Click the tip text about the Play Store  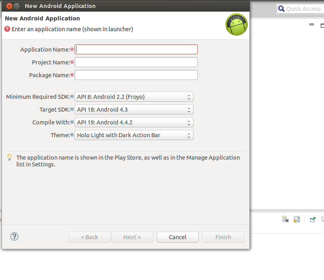tap(128, 161)
